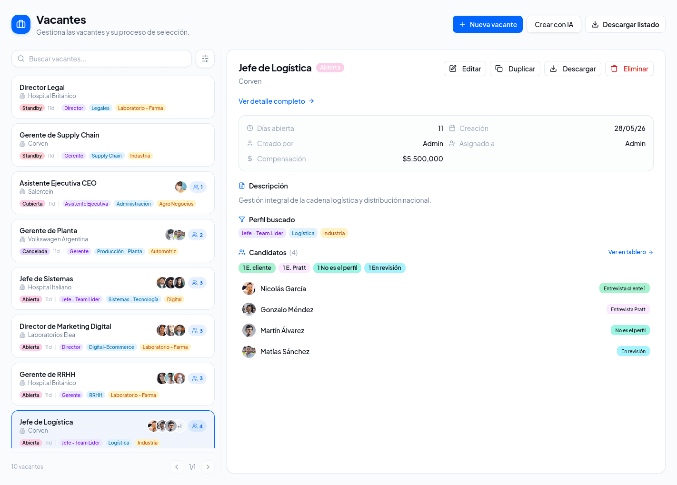This screenshot has height=485, width=677.
Task: Open the filter settings icon beside search
Action: click(205, 59)
